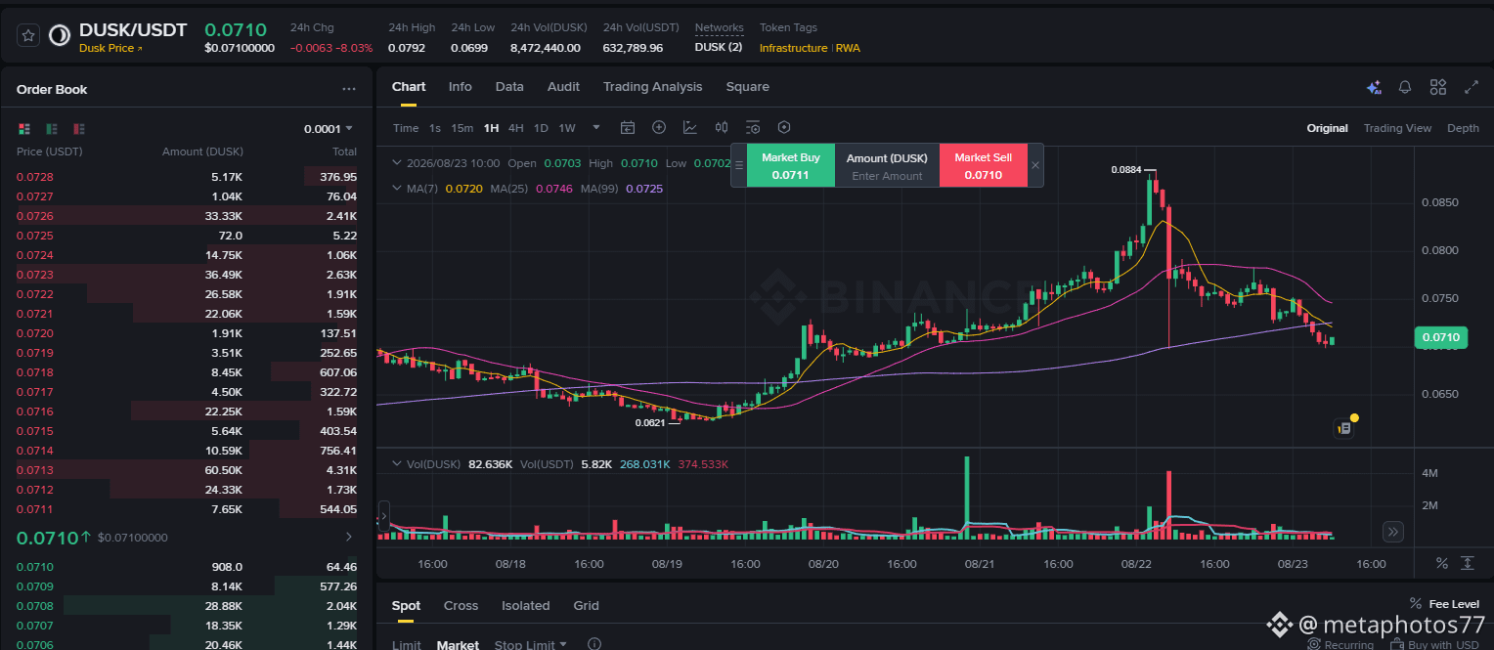Click the Market Sell 0.0710 button

(x=984, y=165)
